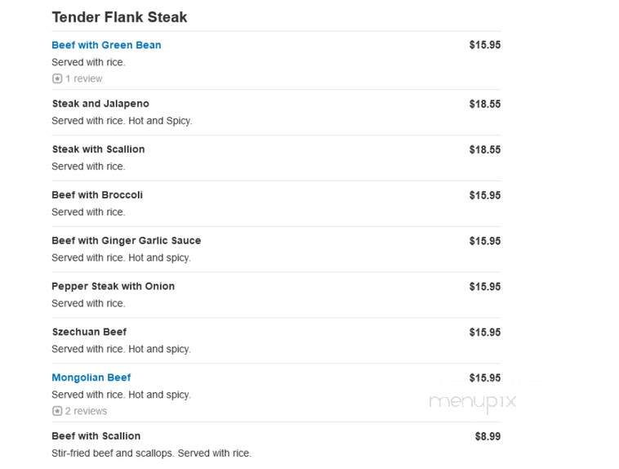The image size is (619, 469).
Task: Select the Pepper Steak with Onion item
Action: [x=113, y=286]
